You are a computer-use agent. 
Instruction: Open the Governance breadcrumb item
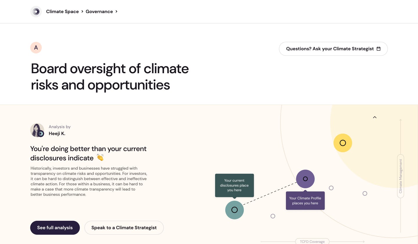tap(99, 12)
